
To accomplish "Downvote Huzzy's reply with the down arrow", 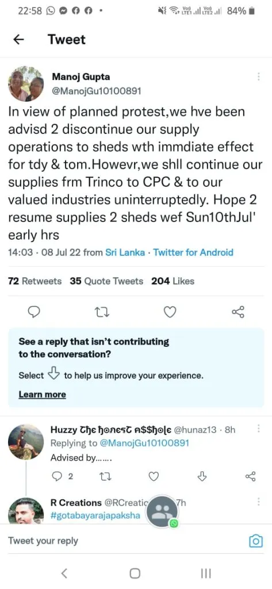I will pyautogui.click(x=202, y=477).
